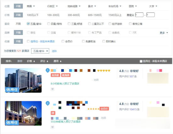Click 不限 option in the 星级 row
The width and height of the screenshot is (173, 134).
click(x=18, y=24)
